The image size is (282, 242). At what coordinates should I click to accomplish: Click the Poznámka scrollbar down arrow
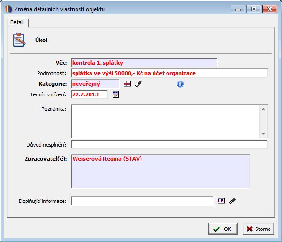[x=264, y=134]
